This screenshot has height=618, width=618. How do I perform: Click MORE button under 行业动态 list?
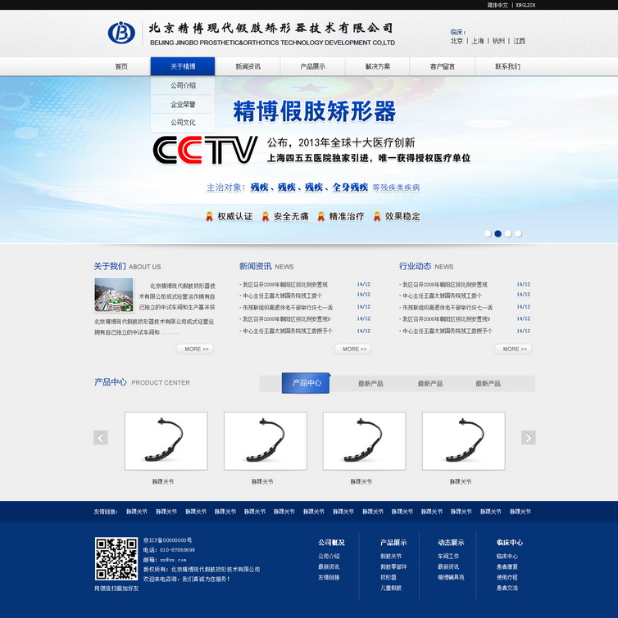(x=513, y=349)
